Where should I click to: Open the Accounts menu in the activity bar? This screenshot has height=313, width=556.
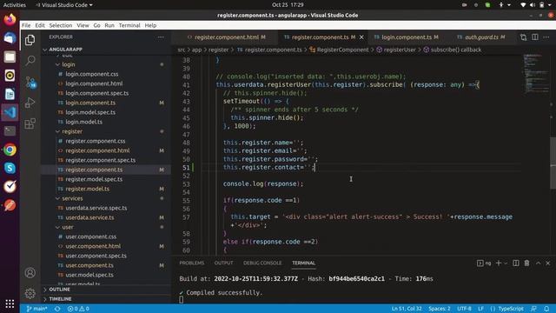pos(30,272)
